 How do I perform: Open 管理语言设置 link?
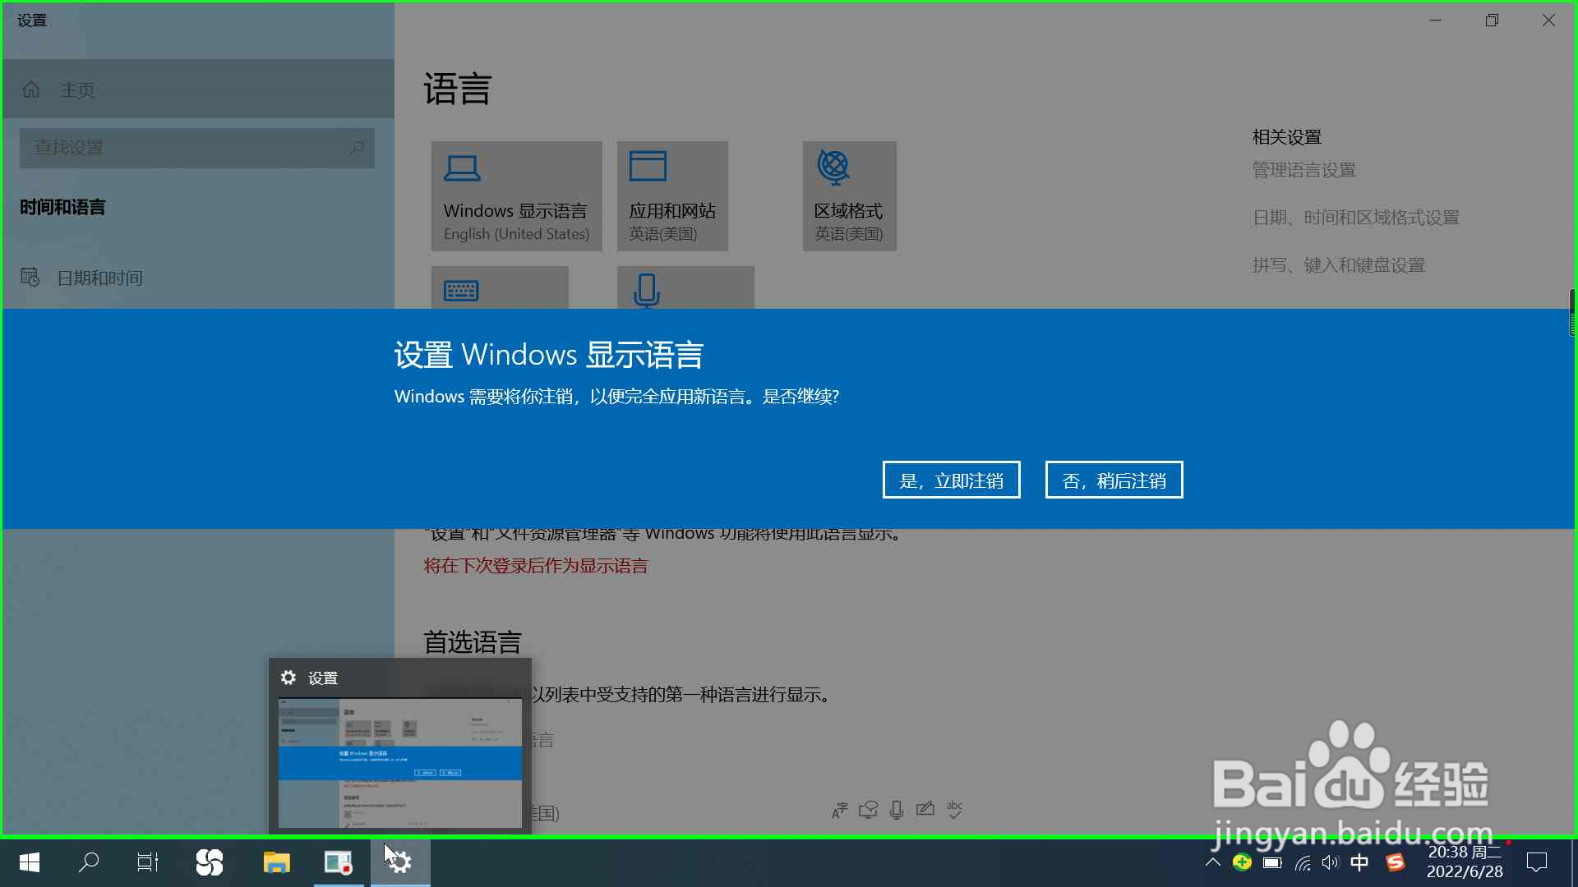point(1303,170)
